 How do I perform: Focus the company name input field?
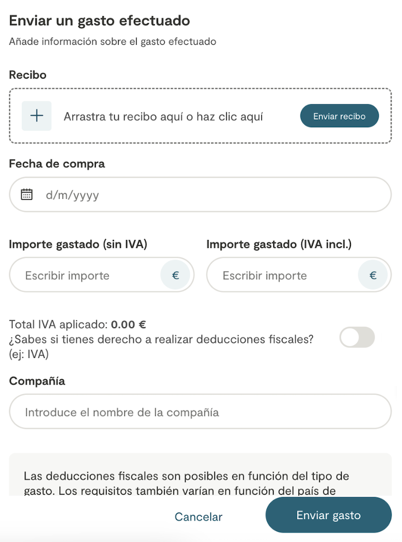pos(200,412)
